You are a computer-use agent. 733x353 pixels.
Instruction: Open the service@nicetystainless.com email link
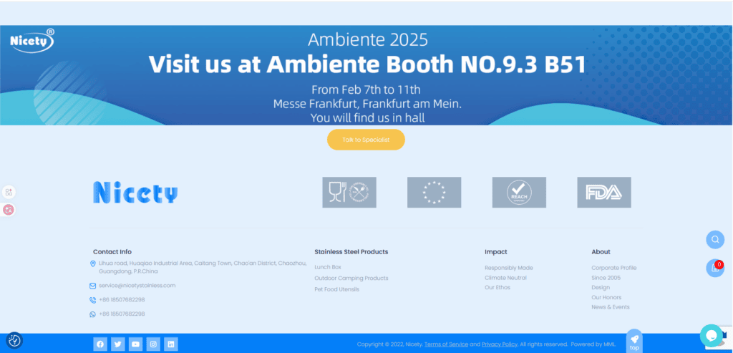137,285
